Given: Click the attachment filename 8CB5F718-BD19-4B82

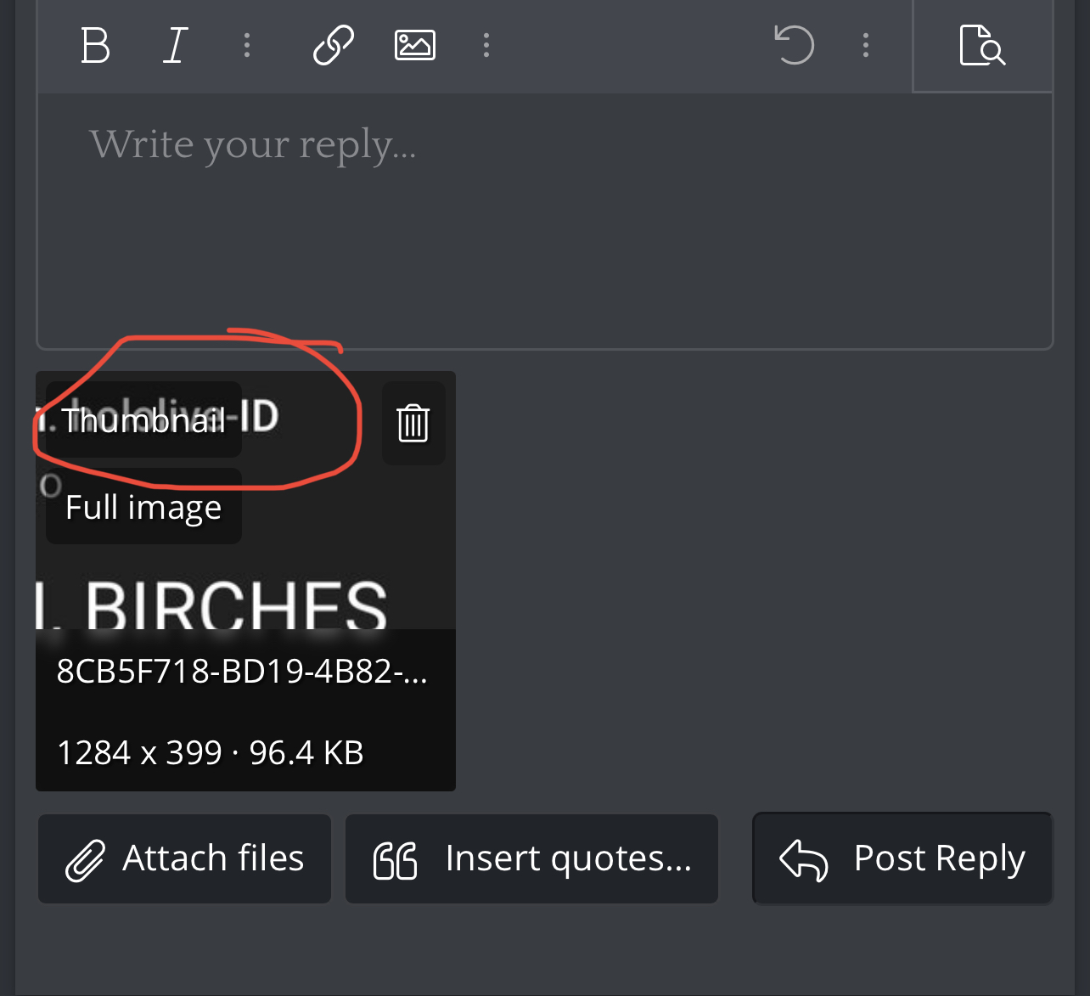Looking at the screenshot, I should 243,672.
